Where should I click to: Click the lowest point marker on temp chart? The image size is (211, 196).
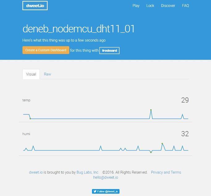30,119
